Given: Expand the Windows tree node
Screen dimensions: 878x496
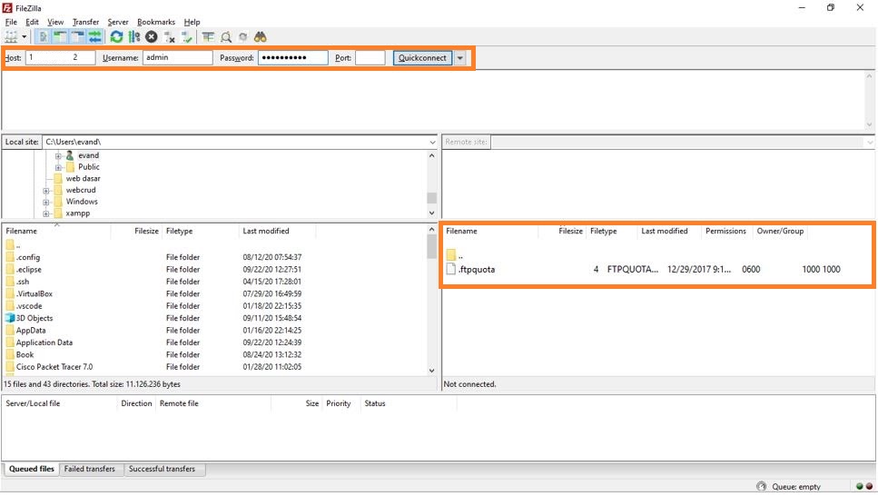Looking at the screenshot, I should [x=46, y=203].
